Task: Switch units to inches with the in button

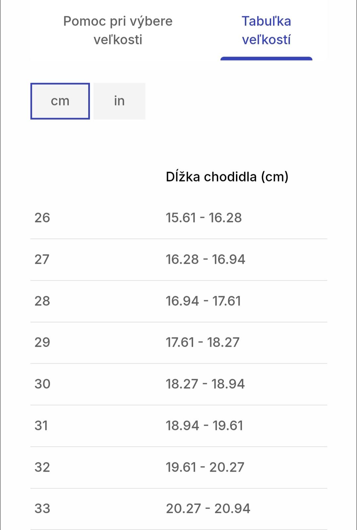Action: click(x=119, y=101)
